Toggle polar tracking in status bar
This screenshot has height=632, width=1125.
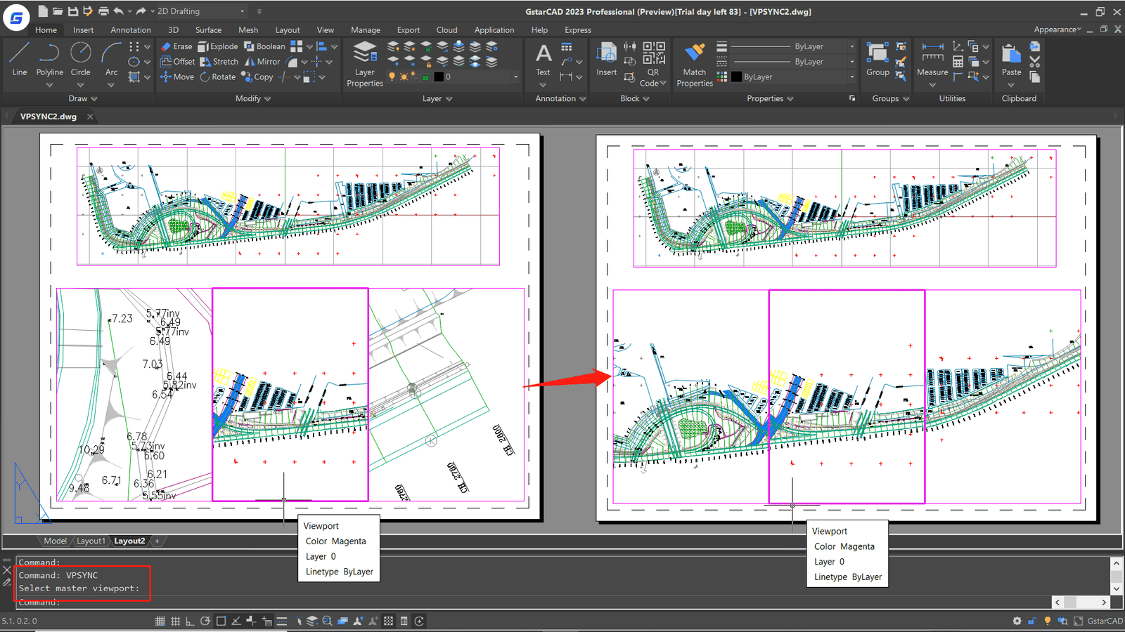[205, 621]
